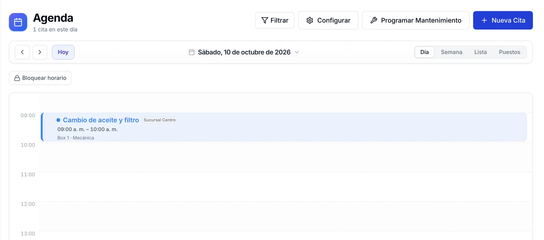Click the Agenda calendar app icon
Screen dimensions: 544x240
18,22
